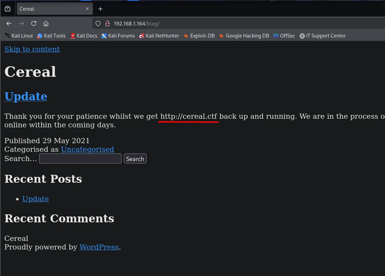
Task: Click the http://cereal.ctf text in the post
Action: (x=189, y=116)
